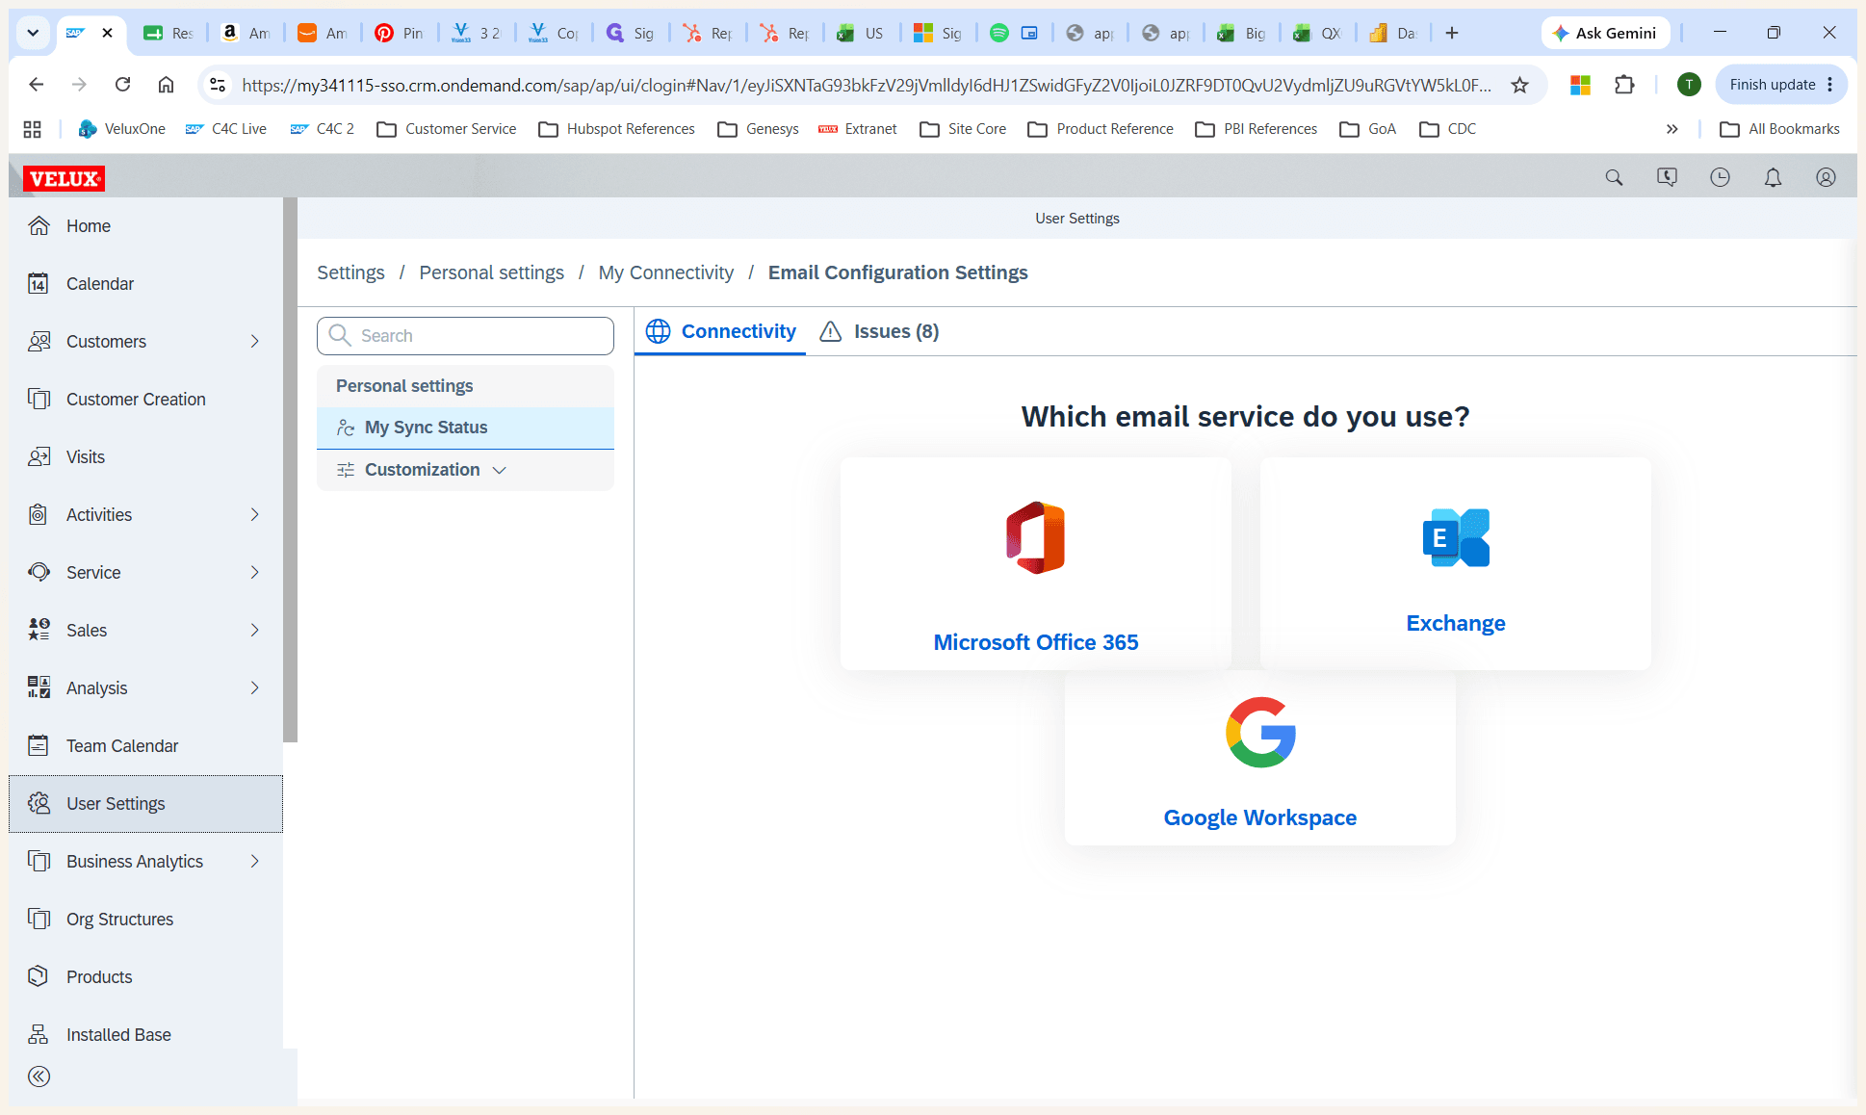The image size is (1866, 1115).
Task: Click the VELUX logo
Action: click(x=64, y=178)
